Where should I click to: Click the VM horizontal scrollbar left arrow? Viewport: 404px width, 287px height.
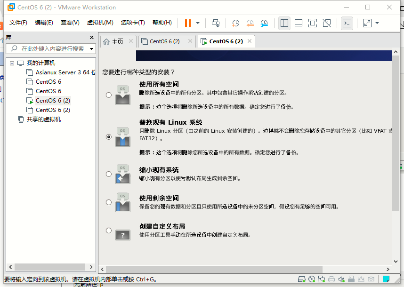[102, 269]
